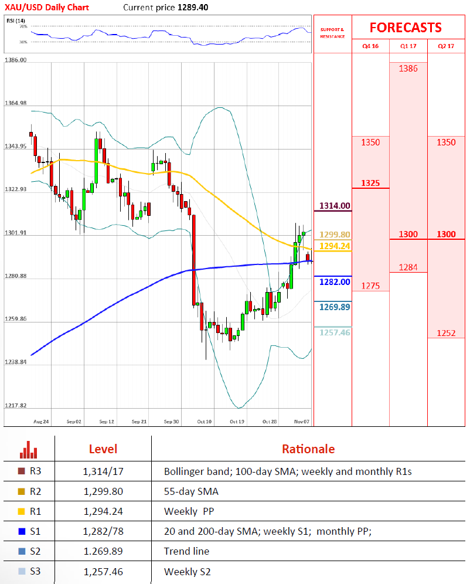Screen dimensions: 470x584
Task: Click the S1 blue color swatch
Action: [22, 531]
